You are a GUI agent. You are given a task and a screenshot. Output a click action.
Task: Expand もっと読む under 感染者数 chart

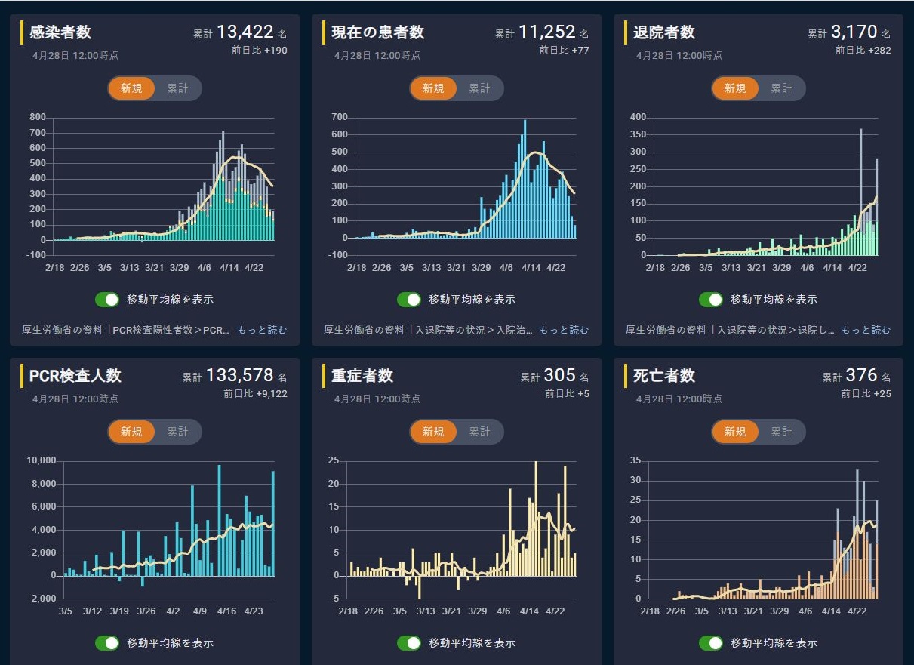point(262,330)
